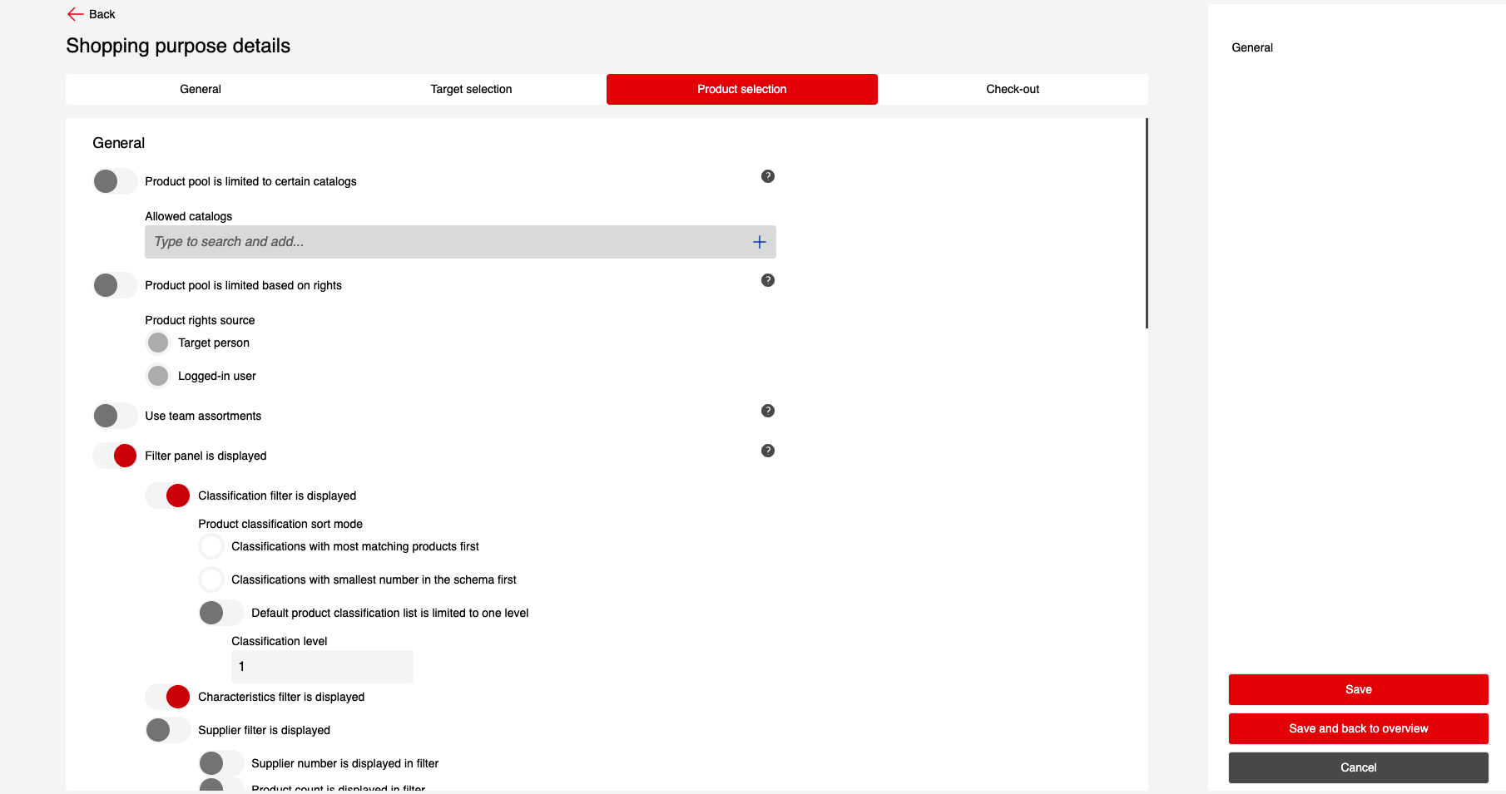Go to the General tab
Screen dimensions: 1506x794
pyautogui.click(x=201, y=89)
